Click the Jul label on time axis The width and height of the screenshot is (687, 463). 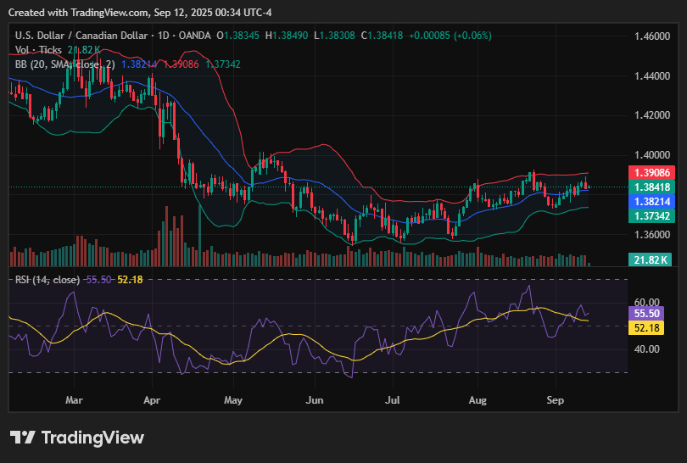(392, 400)
